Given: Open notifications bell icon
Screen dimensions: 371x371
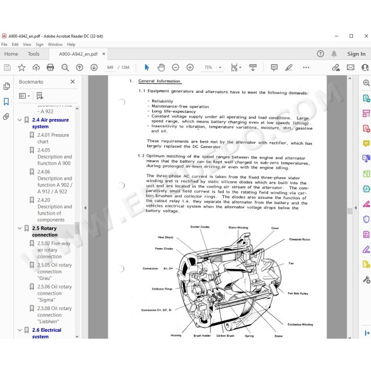Looking at the screenshot, I should click(334, 54).
